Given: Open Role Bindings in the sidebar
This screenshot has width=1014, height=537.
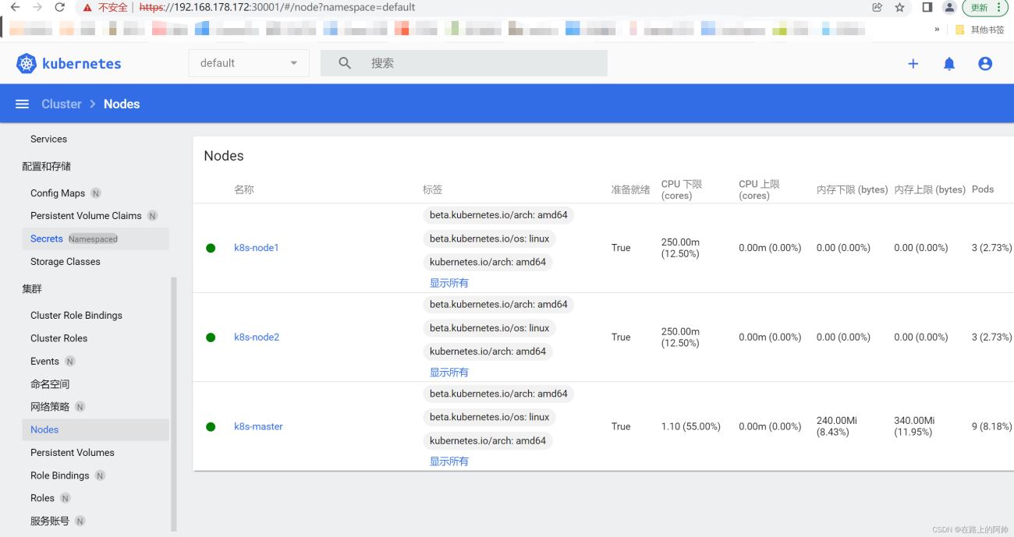Looking at the screenshot, I should click(x=60, y=475).
